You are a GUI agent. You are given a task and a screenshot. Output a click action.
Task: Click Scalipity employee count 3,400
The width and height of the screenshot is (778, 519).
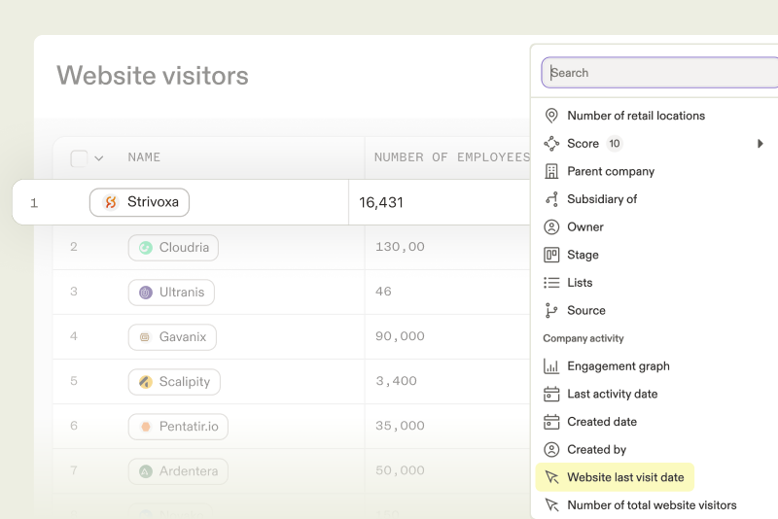tap(396, 381)
